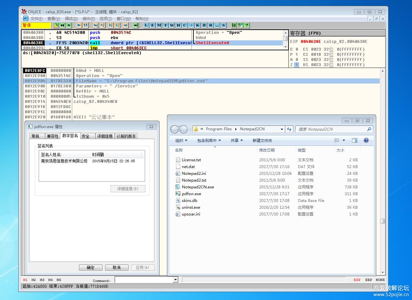
Task: Expand the Command combo box dropdown arrow
Action: (x=175, y=280)
